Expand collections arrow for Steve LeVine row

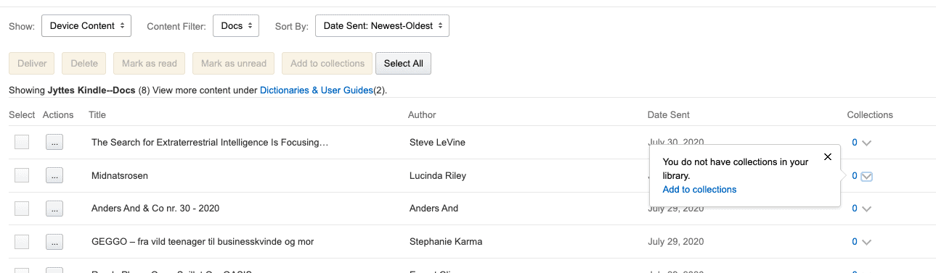tap(866, 143)
